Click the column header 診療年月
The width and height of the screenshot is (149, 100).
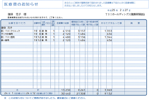tap(37, 23)
